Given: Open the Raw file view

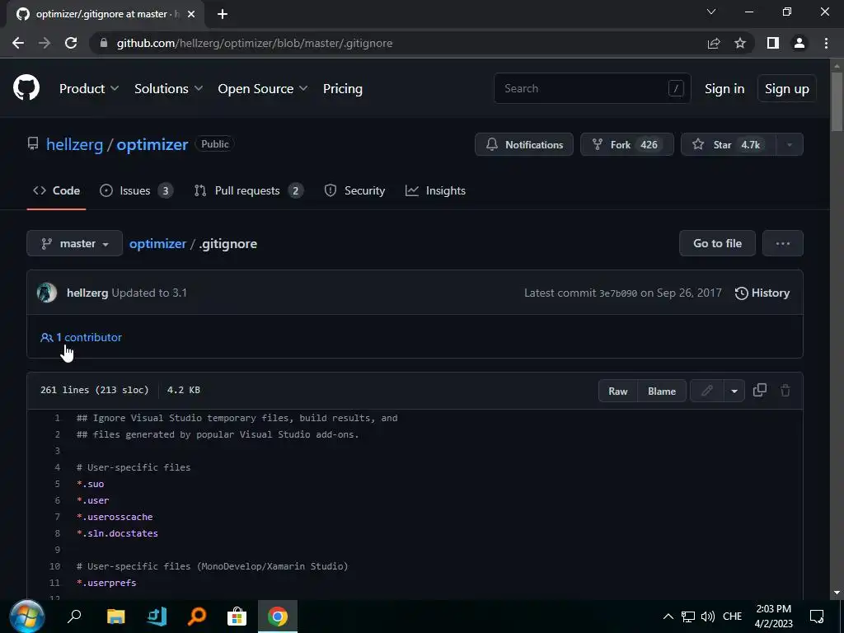Looking at the screenshot, I should point(618,392).
